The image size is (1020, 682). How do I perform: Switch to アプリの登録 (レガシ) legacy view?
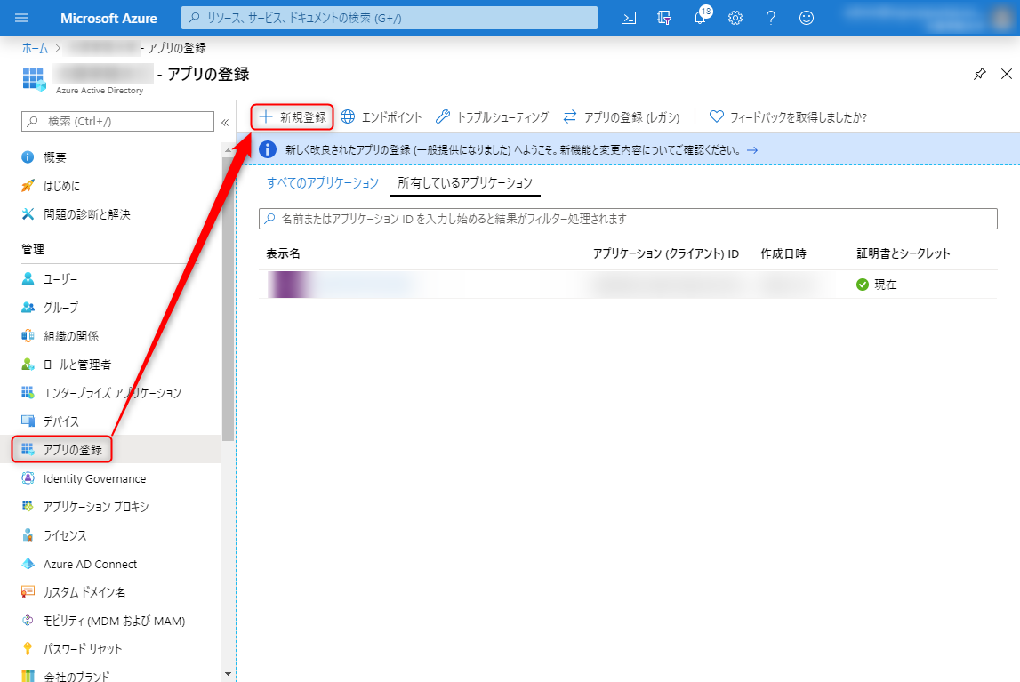(x=622, y=117)
